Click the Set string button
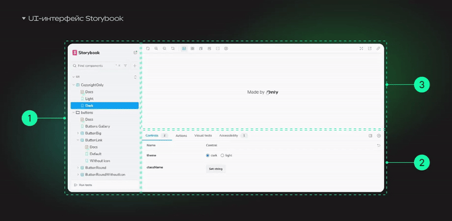 [216, 169]
